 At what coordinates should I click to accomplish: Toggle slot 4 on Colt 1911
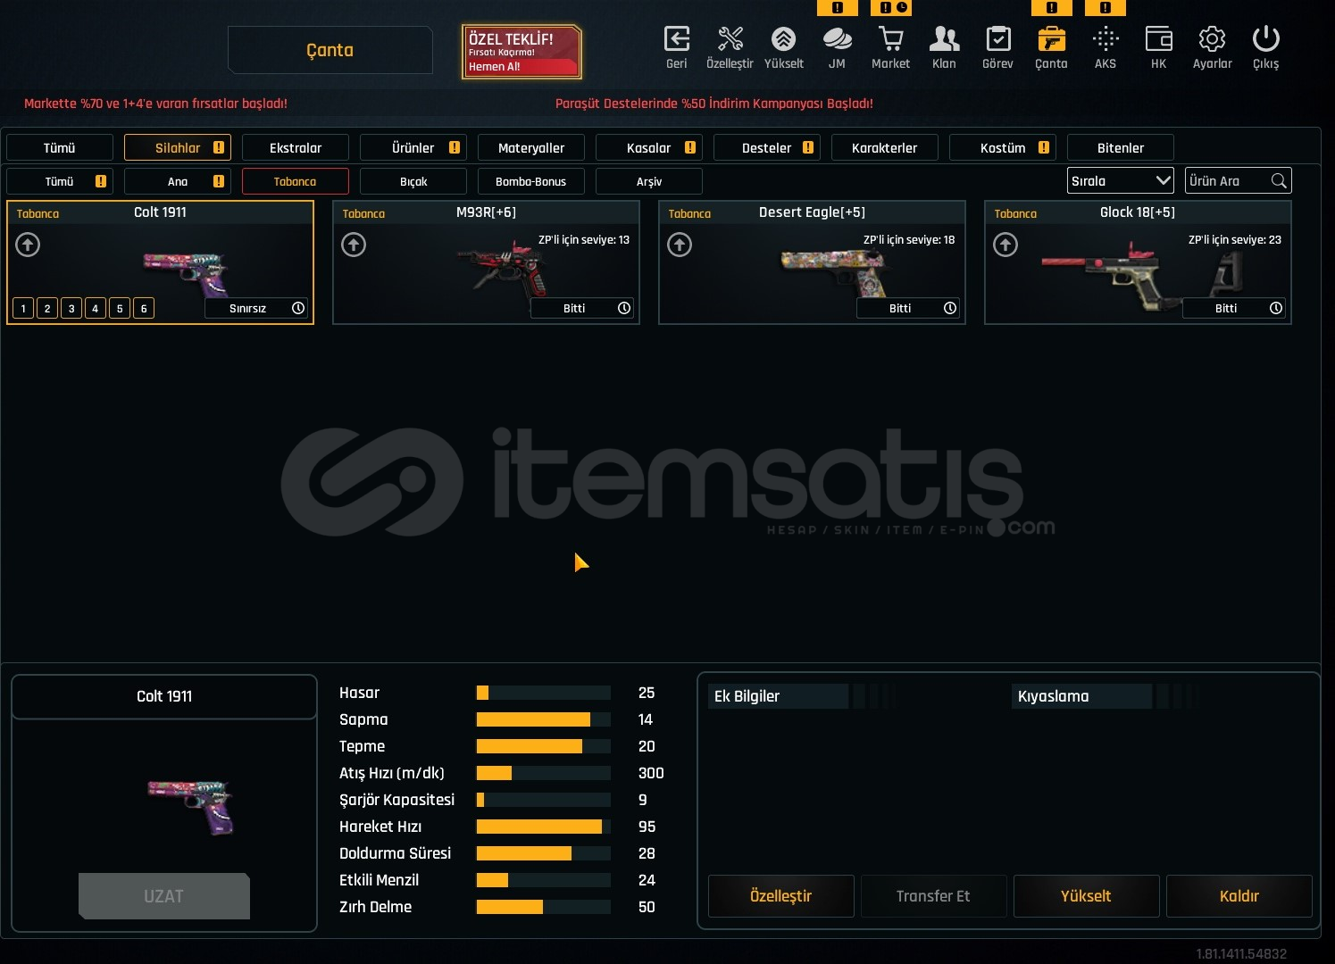pyautogui.click(x=96, y=308)
